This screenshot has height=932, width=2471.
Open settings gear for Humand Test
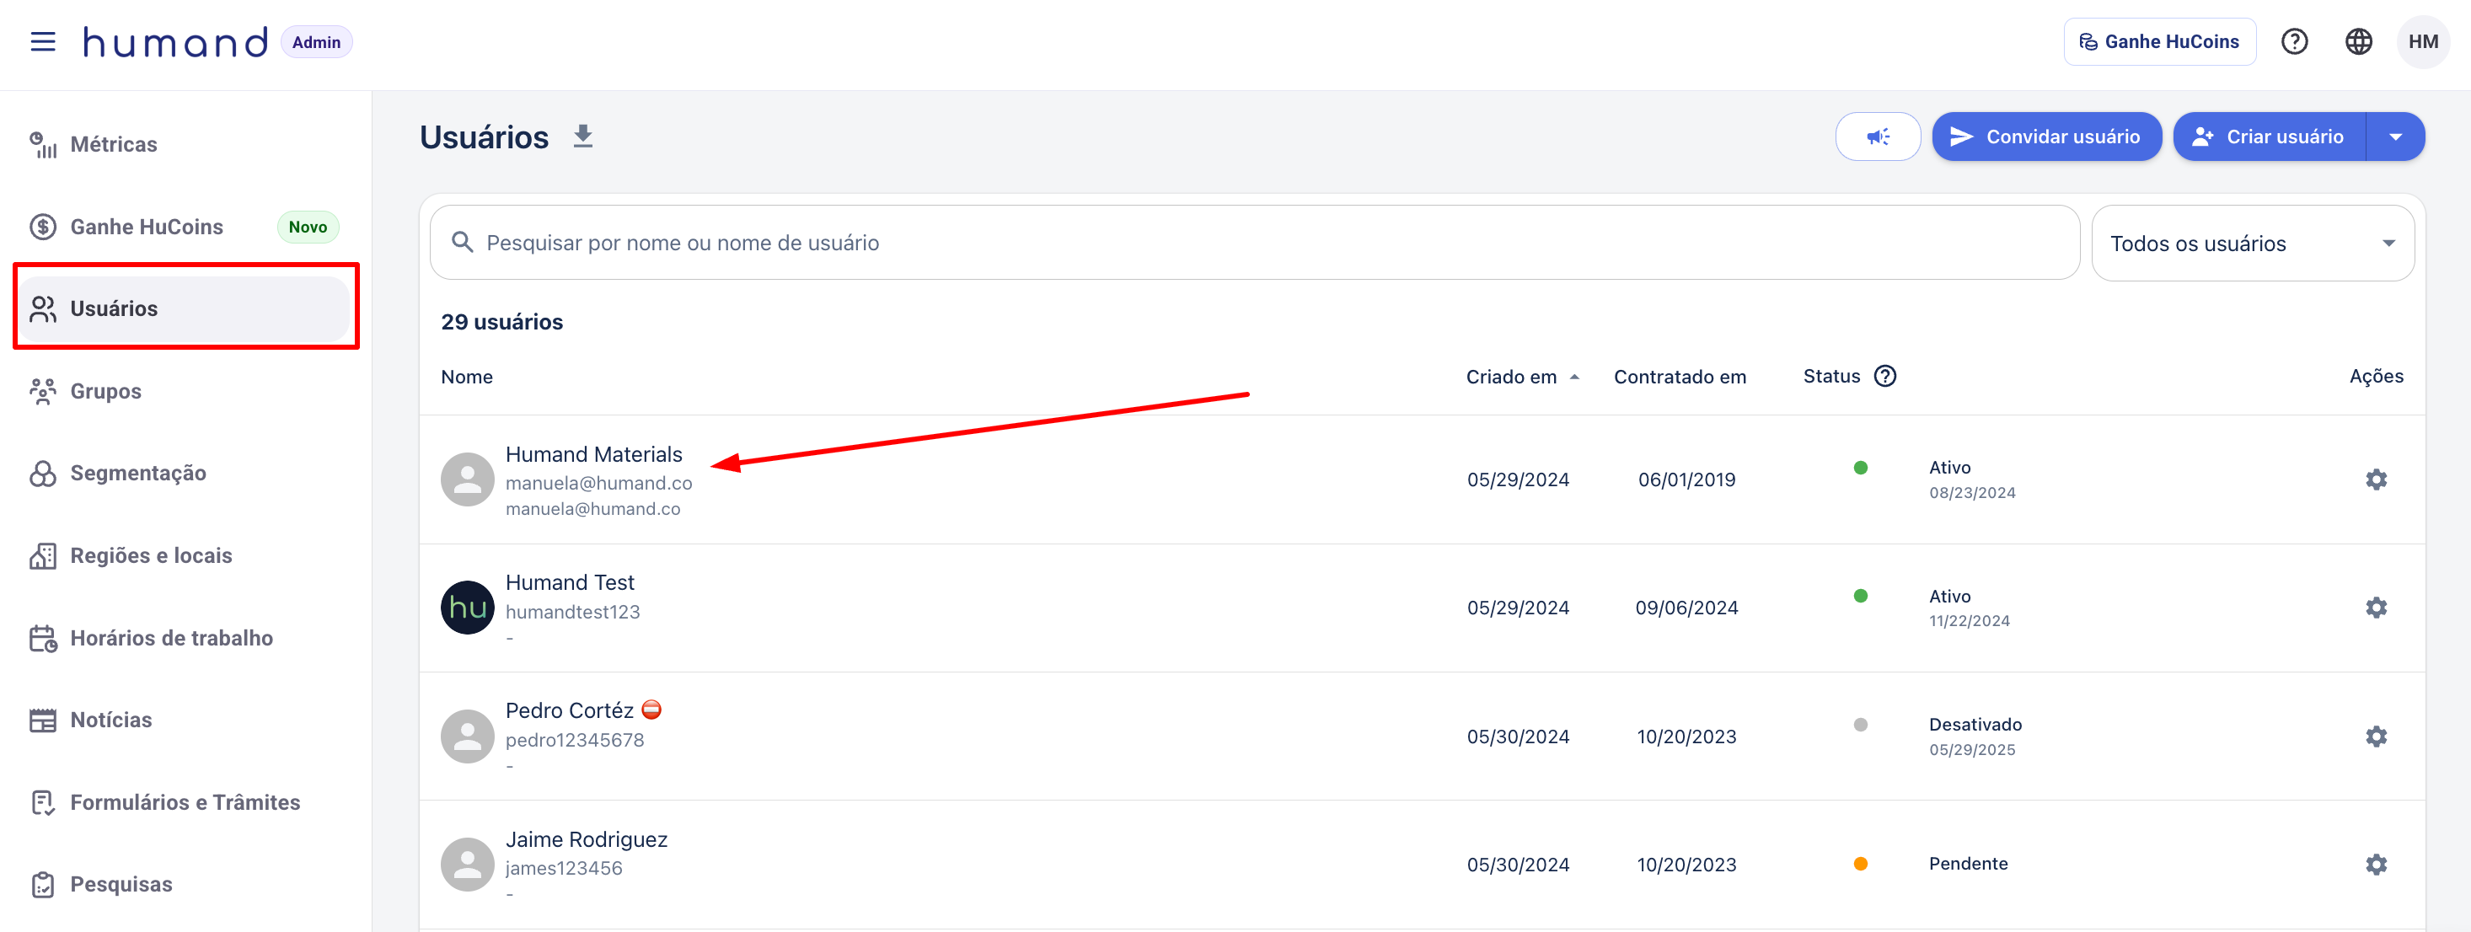tap(2375, 608)
